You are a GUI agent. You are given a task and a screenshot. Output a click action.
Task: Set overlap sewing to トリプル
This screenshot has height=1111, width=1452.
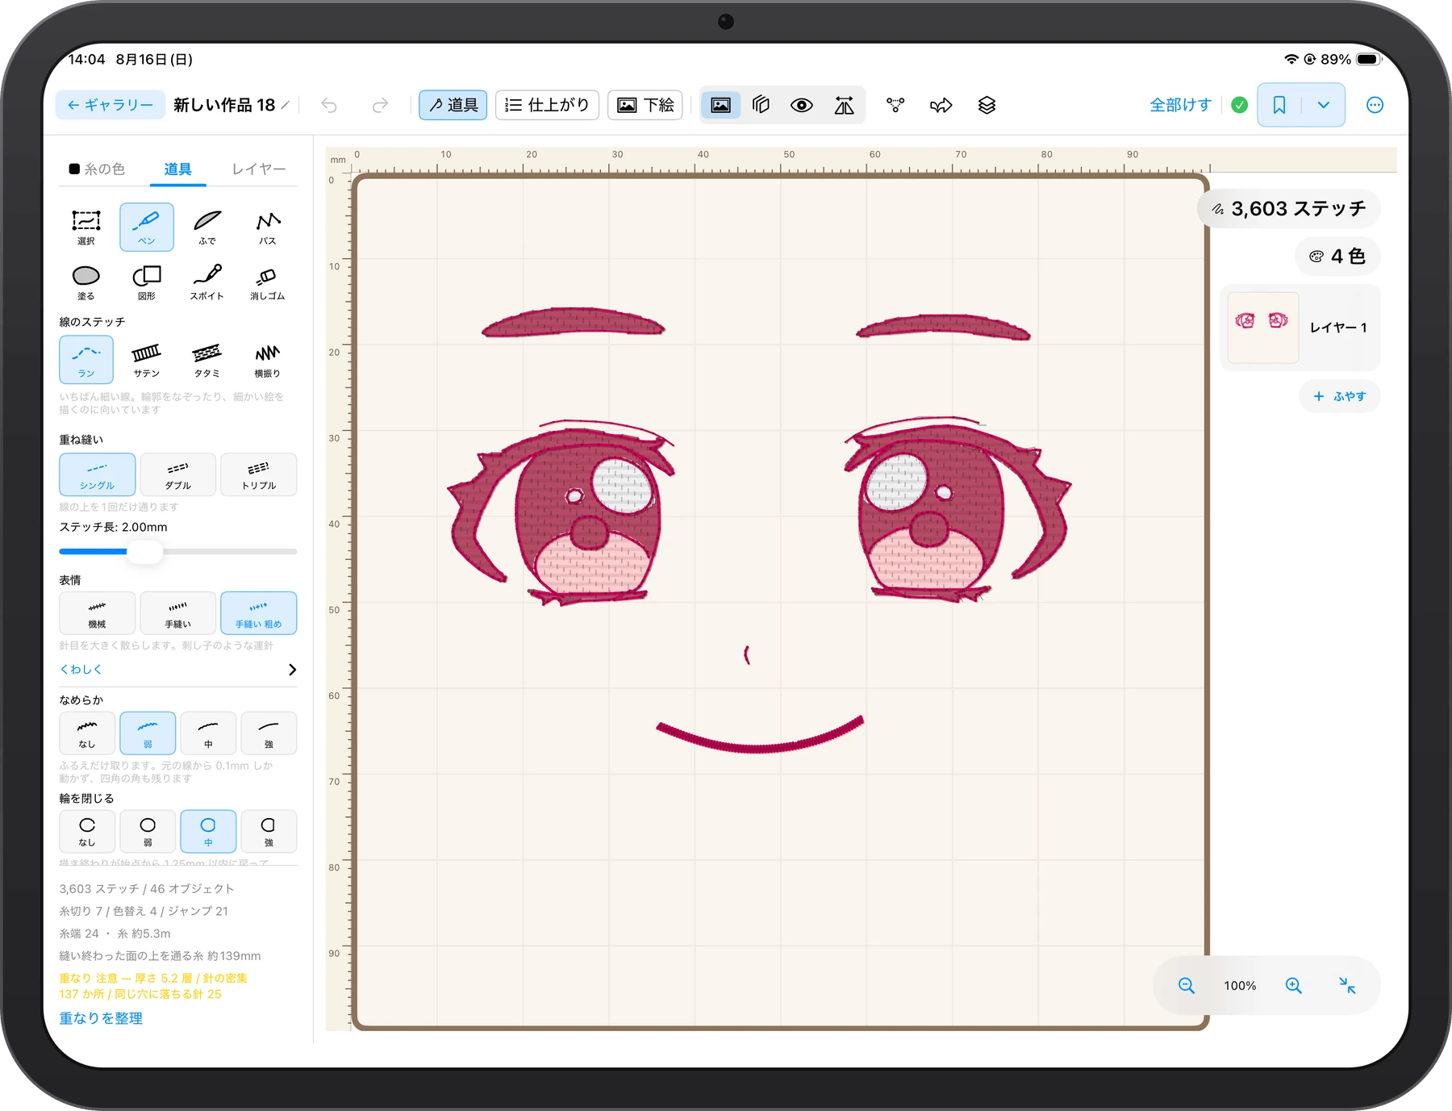coord(259,474)
